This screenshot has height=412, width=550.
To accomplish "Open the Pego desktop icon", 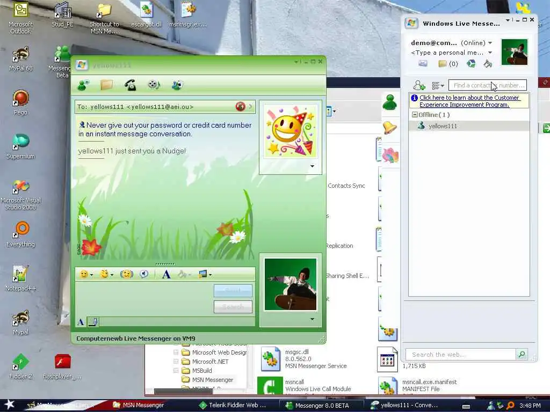I will click(x=21, y=102).
